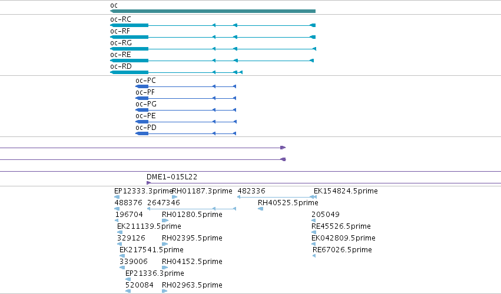Select the oc gene bar

213,11
